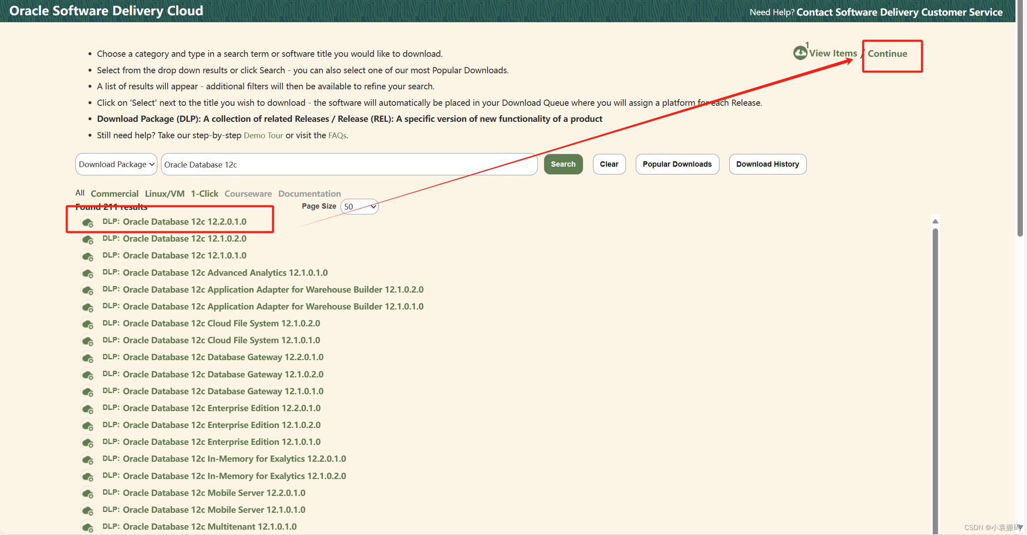
Task: Filter results by Linux/VM
Action: pyautogui.click(x=165, y=193)
